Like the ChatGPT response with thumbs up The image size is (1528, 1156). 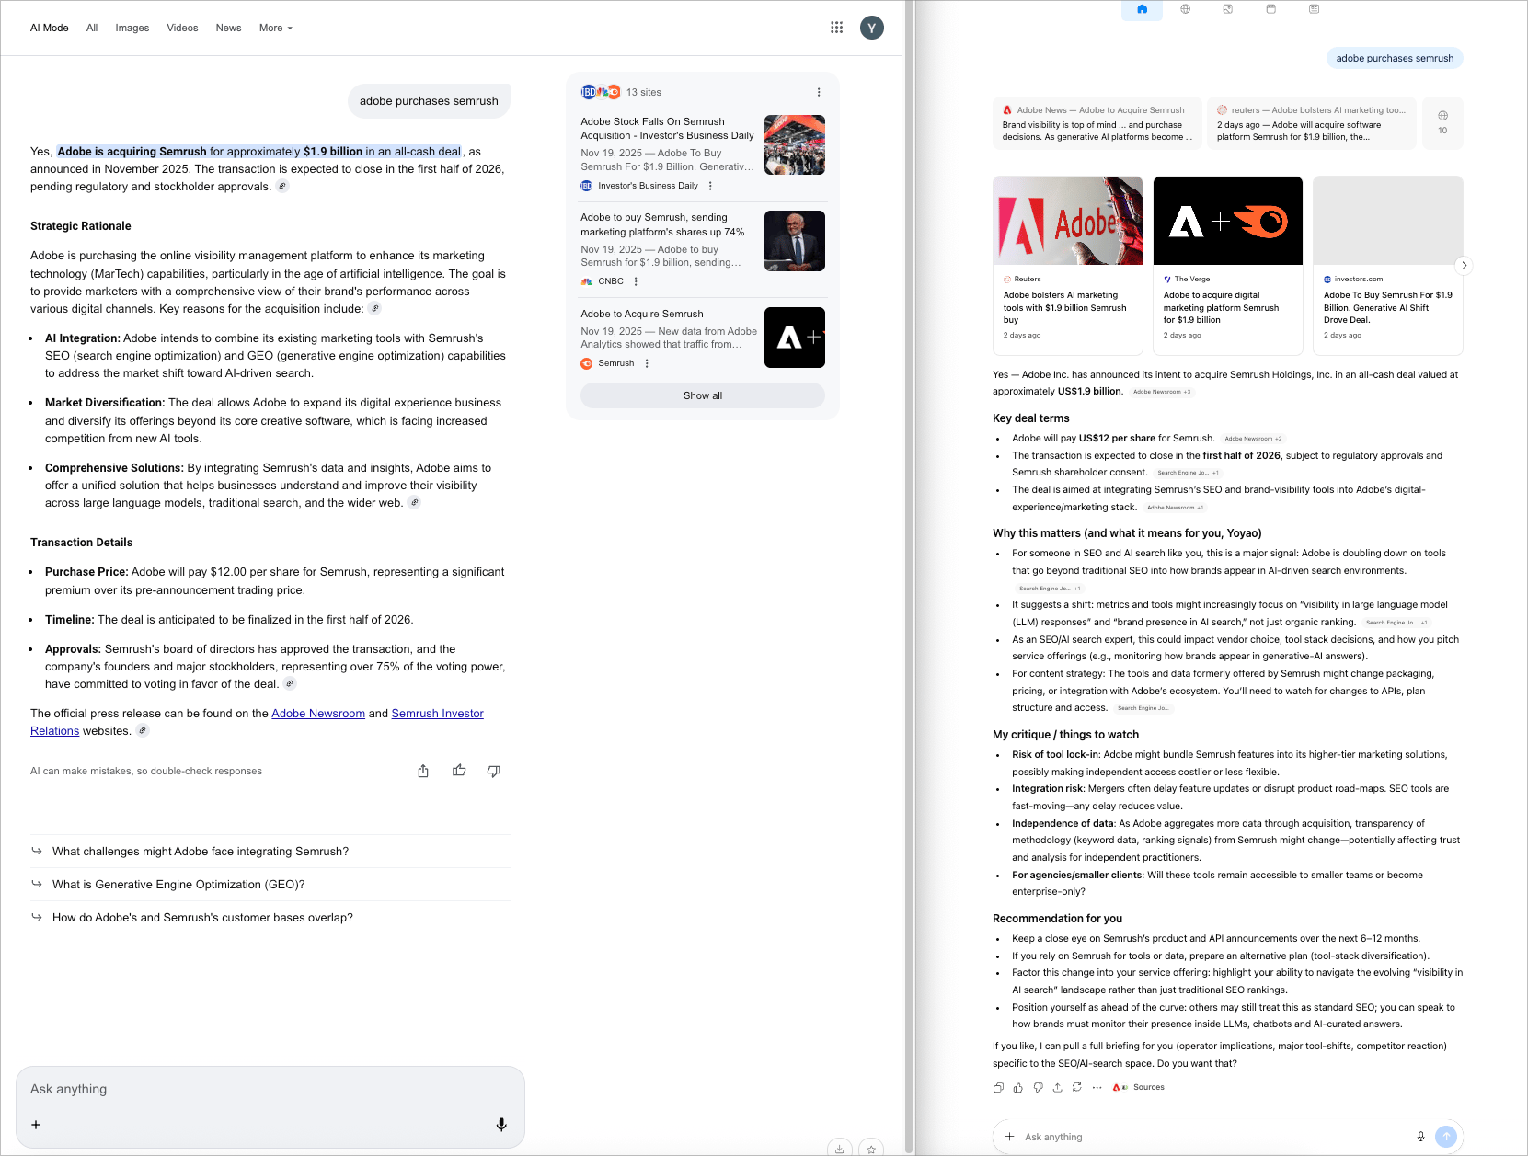point(1018,1087)
